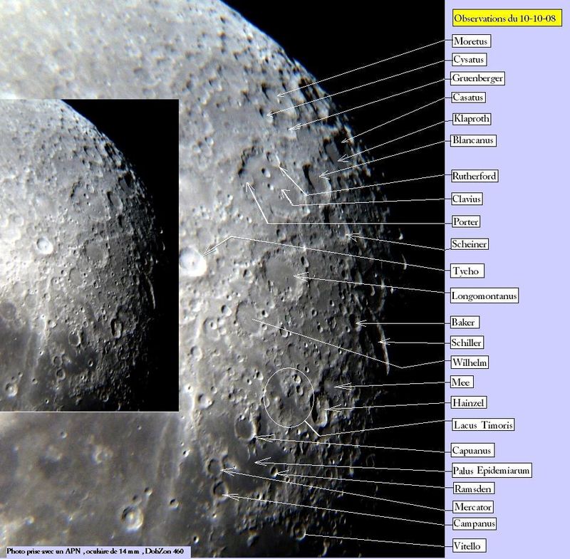Image resolution: width=570 pixels, height=559 pixels.
Task: Click the Mercator label
Action: pos(473,506)
